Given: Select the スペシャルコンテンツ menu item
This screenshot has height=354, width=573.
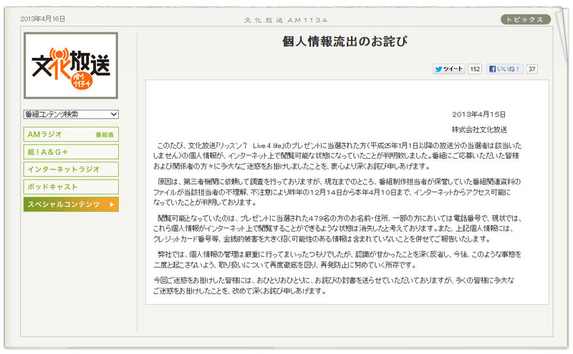Looking at the screenshot, I should [x=64, y=205].
